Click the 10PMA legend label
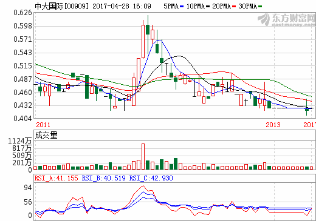 click(196, 6)
